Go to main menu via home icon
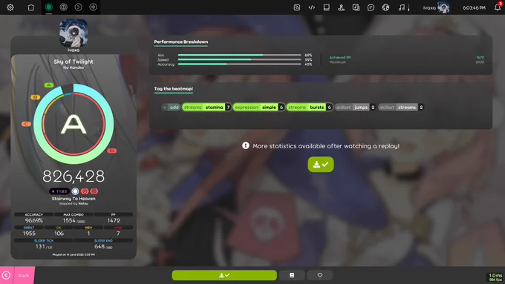 tap(31, 7)
